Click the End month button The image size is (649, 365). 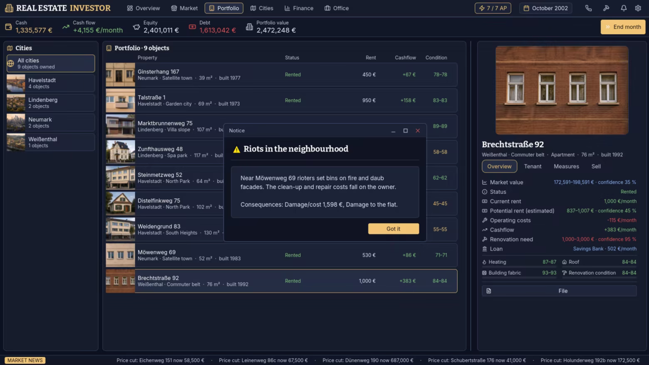(623, 27)
